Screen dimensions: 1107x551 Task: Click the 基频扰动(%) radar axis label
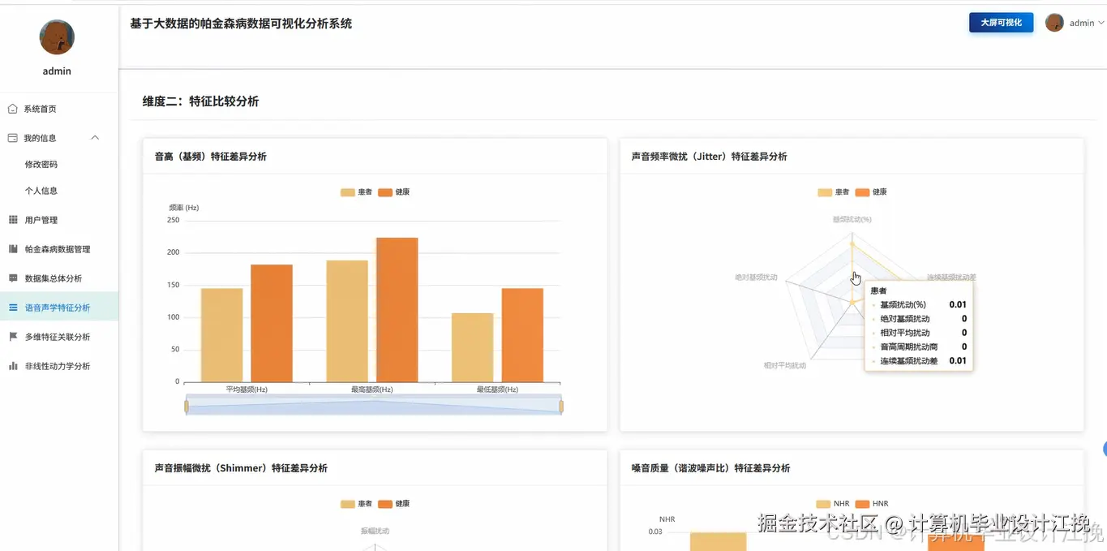click(852, 219)
